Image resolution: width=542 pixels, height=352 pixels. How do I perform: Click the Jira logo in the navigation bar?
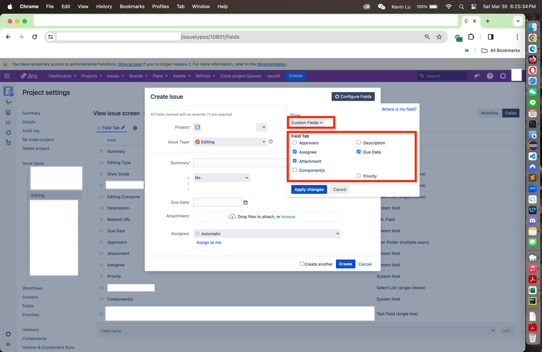point(29,76)
